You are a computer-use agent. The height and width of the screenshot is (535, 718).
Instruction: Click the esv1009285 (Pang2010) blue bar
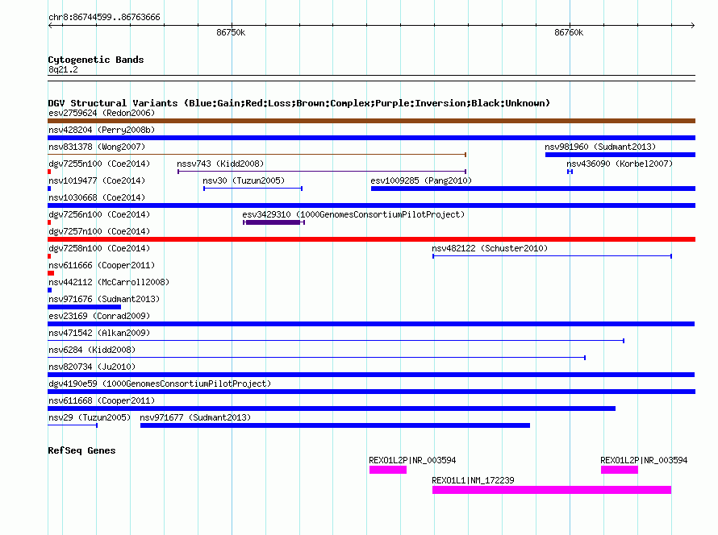(x=533, y=189)
